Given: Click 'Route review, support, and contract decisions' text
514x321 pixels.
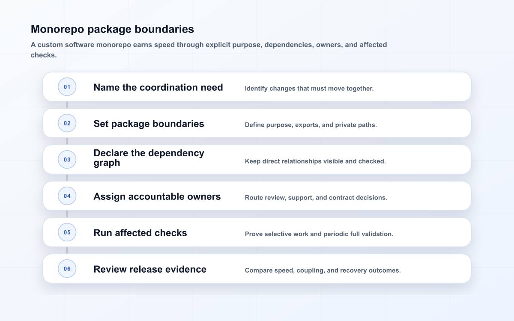Looking at the screenshot, I should point(316,198).
